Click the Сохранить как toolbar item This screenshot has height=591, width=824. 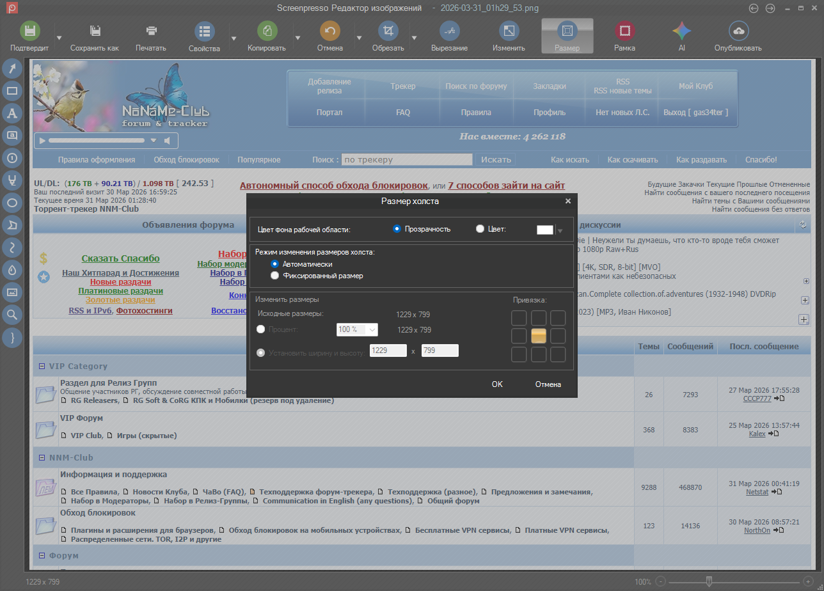point(95,36)
